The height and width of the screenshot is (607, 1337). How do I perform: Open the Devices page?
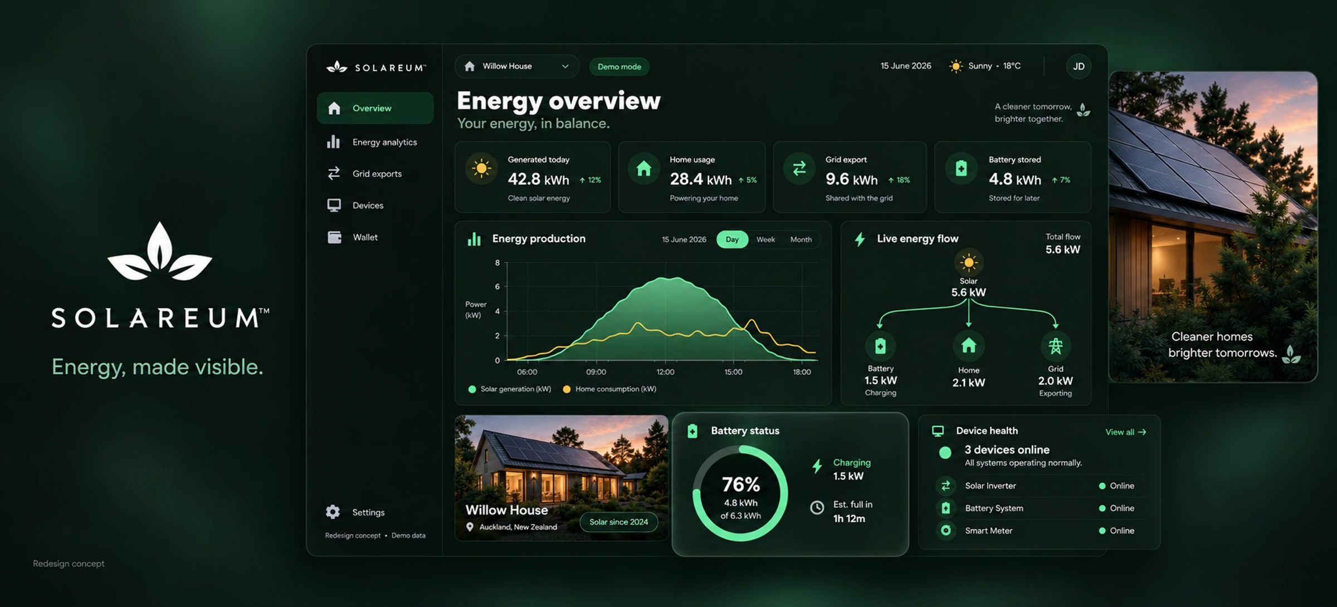pyautogui.click(x=355, y=205)
